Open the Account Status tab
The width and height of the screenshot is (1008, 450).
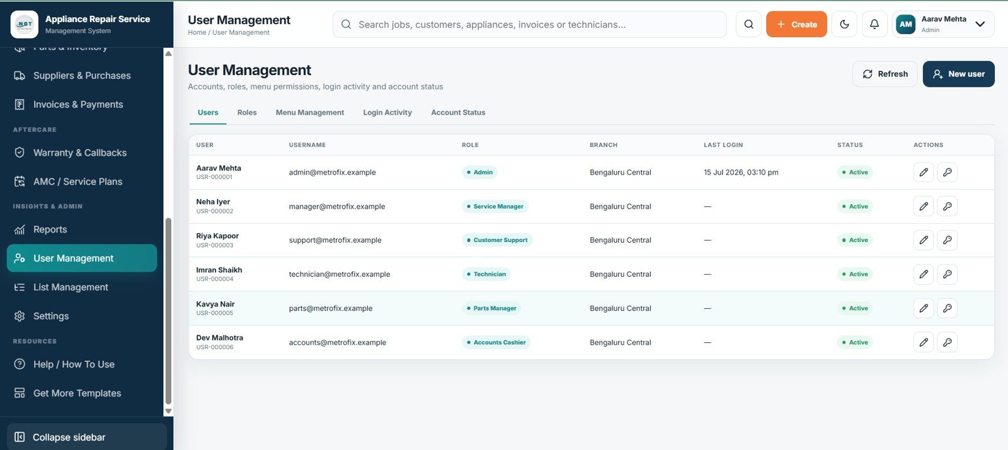(458, 113)
